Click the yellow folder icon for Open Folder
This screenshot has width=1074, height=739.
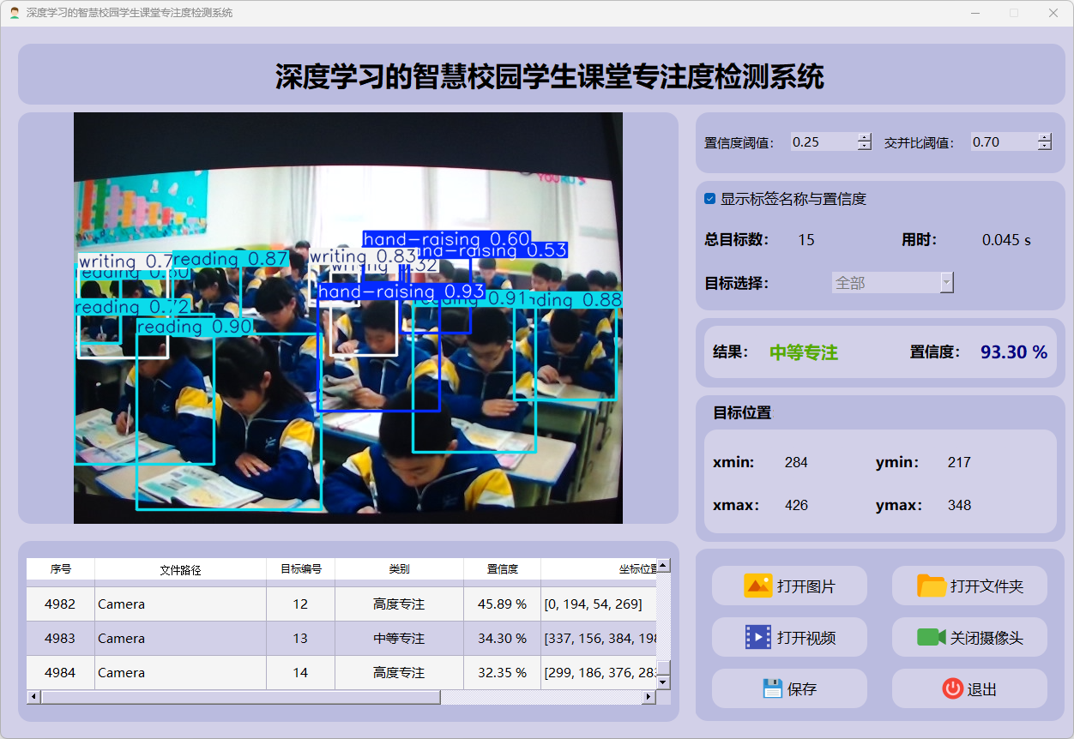pos(931,586)
